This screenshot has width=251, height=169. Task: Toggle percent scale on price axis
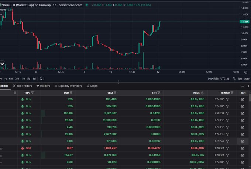click(x=234, y=78)
